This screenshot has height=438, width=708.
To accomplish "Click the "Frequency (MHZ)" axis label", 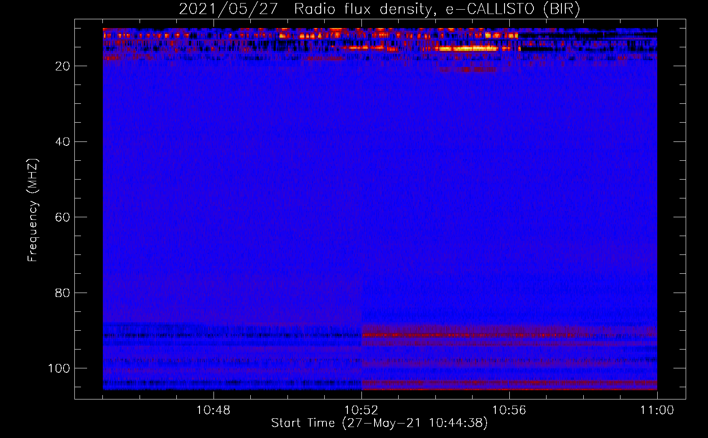I will click(33, 210).
